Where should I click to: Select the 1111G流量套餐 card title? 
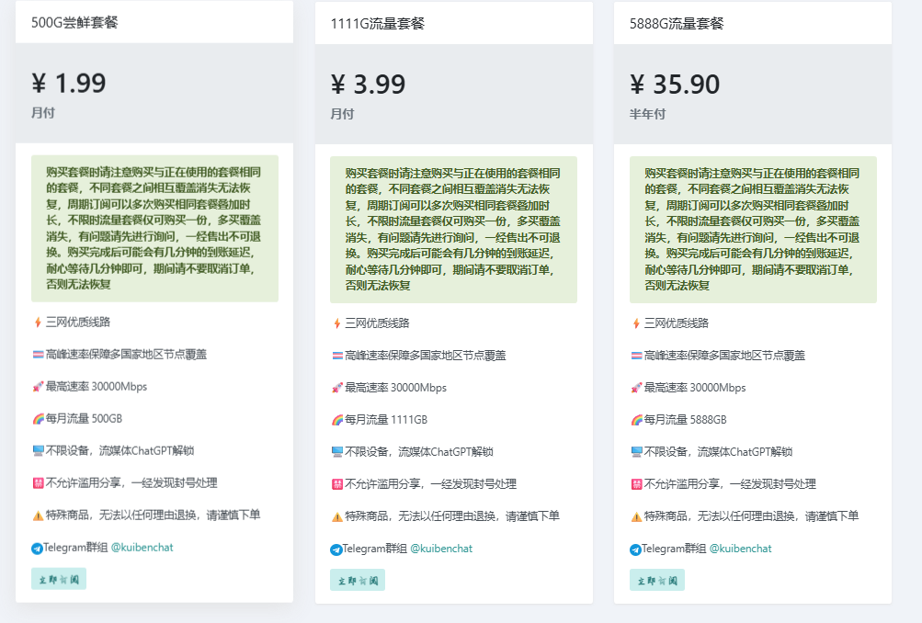point(377,24)
